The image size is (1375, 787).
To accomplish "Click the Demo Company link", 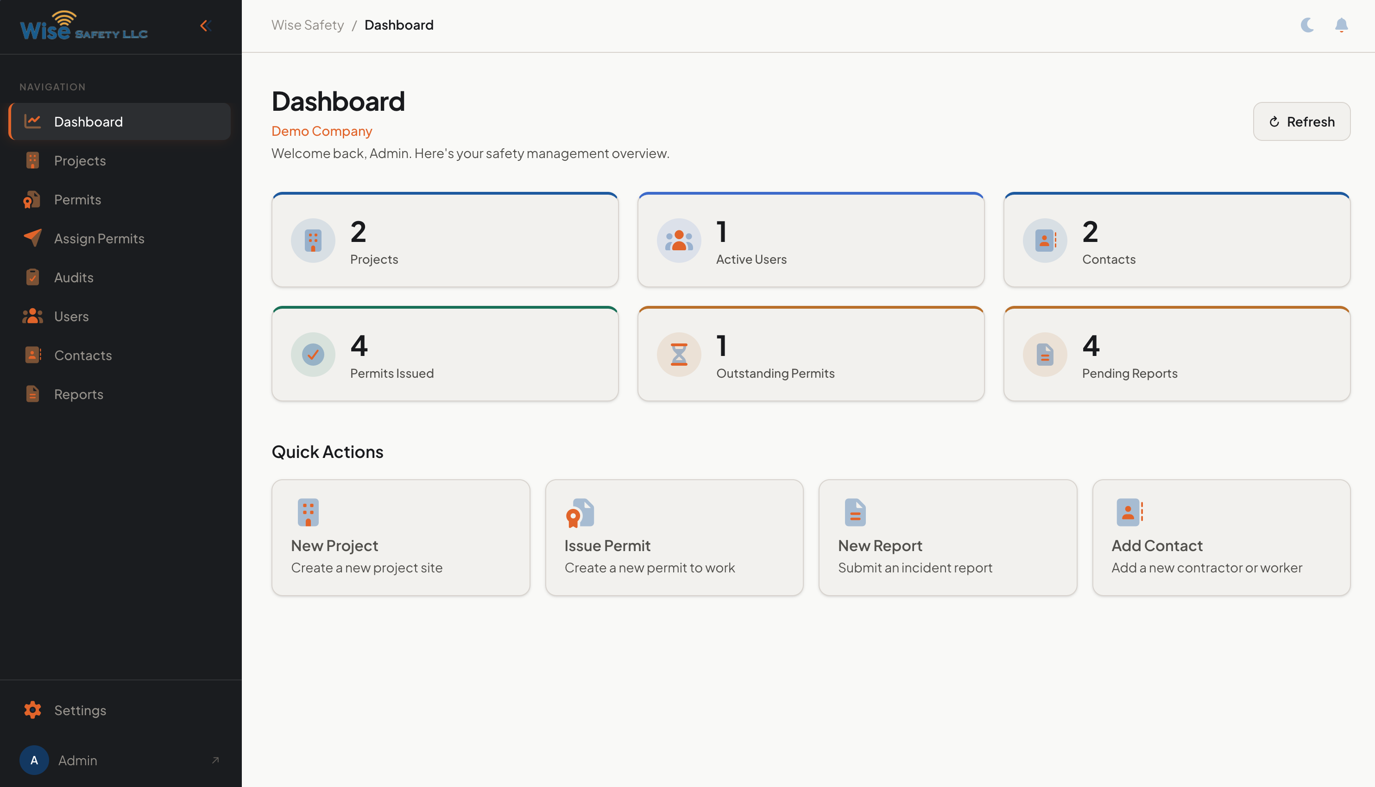I will 322,131.
